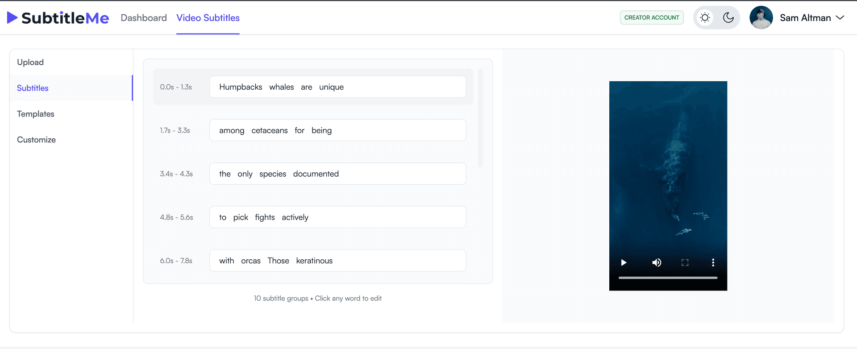Play the whale video
The width and height of the screenshot is (857, 349).
pyautogui.click(x=624, y=262)
